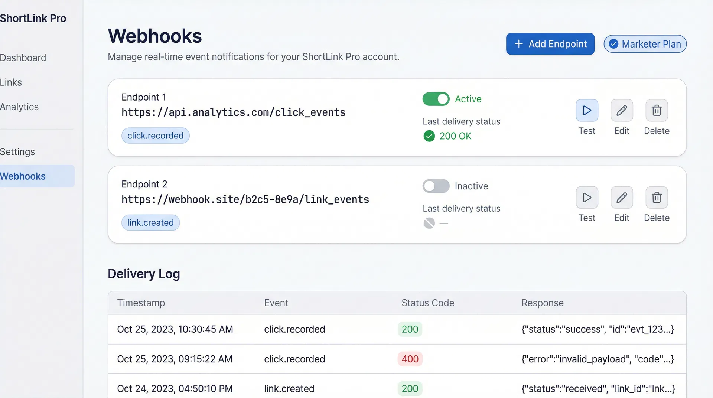Click the Test play icon for Endpoint 2

[587, 198]
